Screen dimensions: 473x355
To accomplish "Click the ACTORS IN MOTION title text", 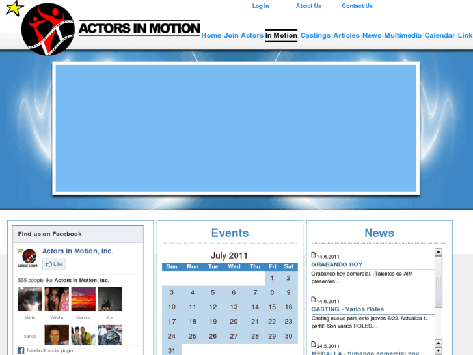I will point(139,29).
